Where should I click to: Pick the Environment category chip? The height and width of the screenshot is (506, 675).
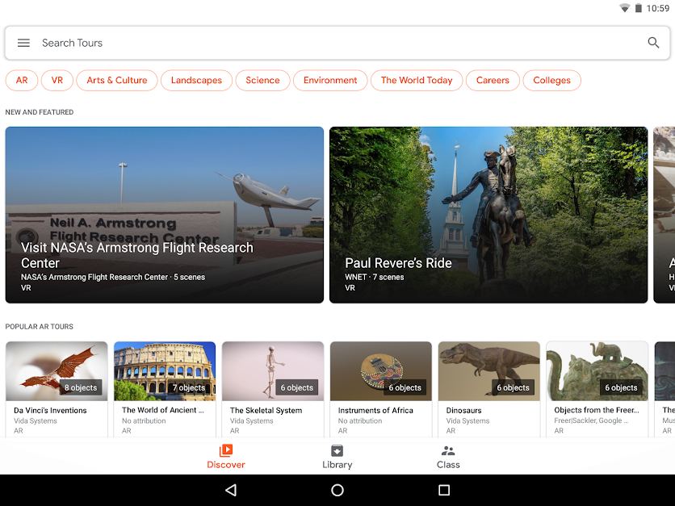pyautogui.click(x=330, y=81)
